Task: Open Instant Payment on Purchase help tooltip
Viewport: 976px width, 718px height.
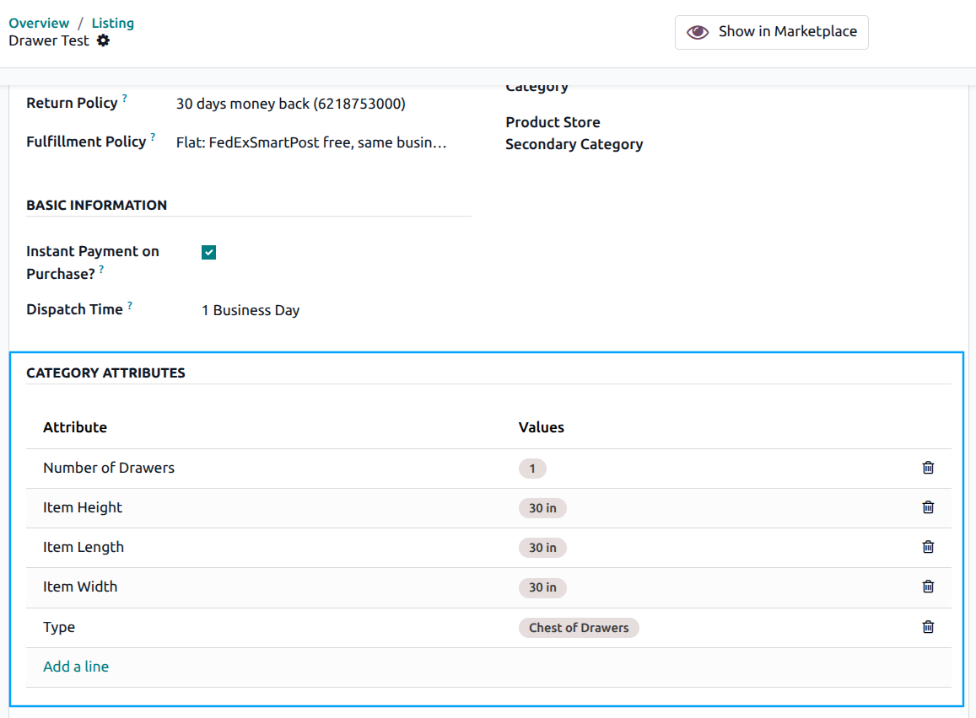Action: pos(101,269)
